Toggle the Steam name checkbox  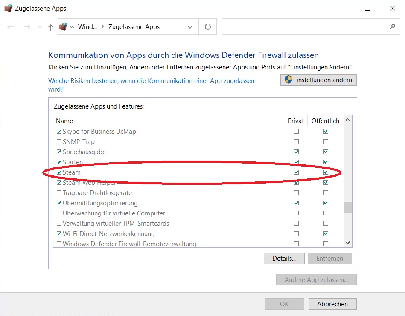tap(59, 172)
